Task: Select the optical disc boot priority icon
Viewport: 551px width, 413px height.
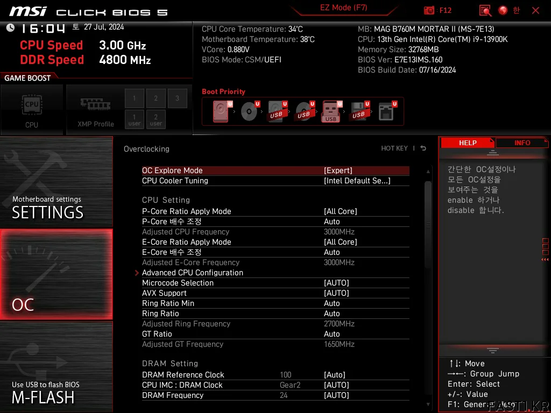Action: 250,111
